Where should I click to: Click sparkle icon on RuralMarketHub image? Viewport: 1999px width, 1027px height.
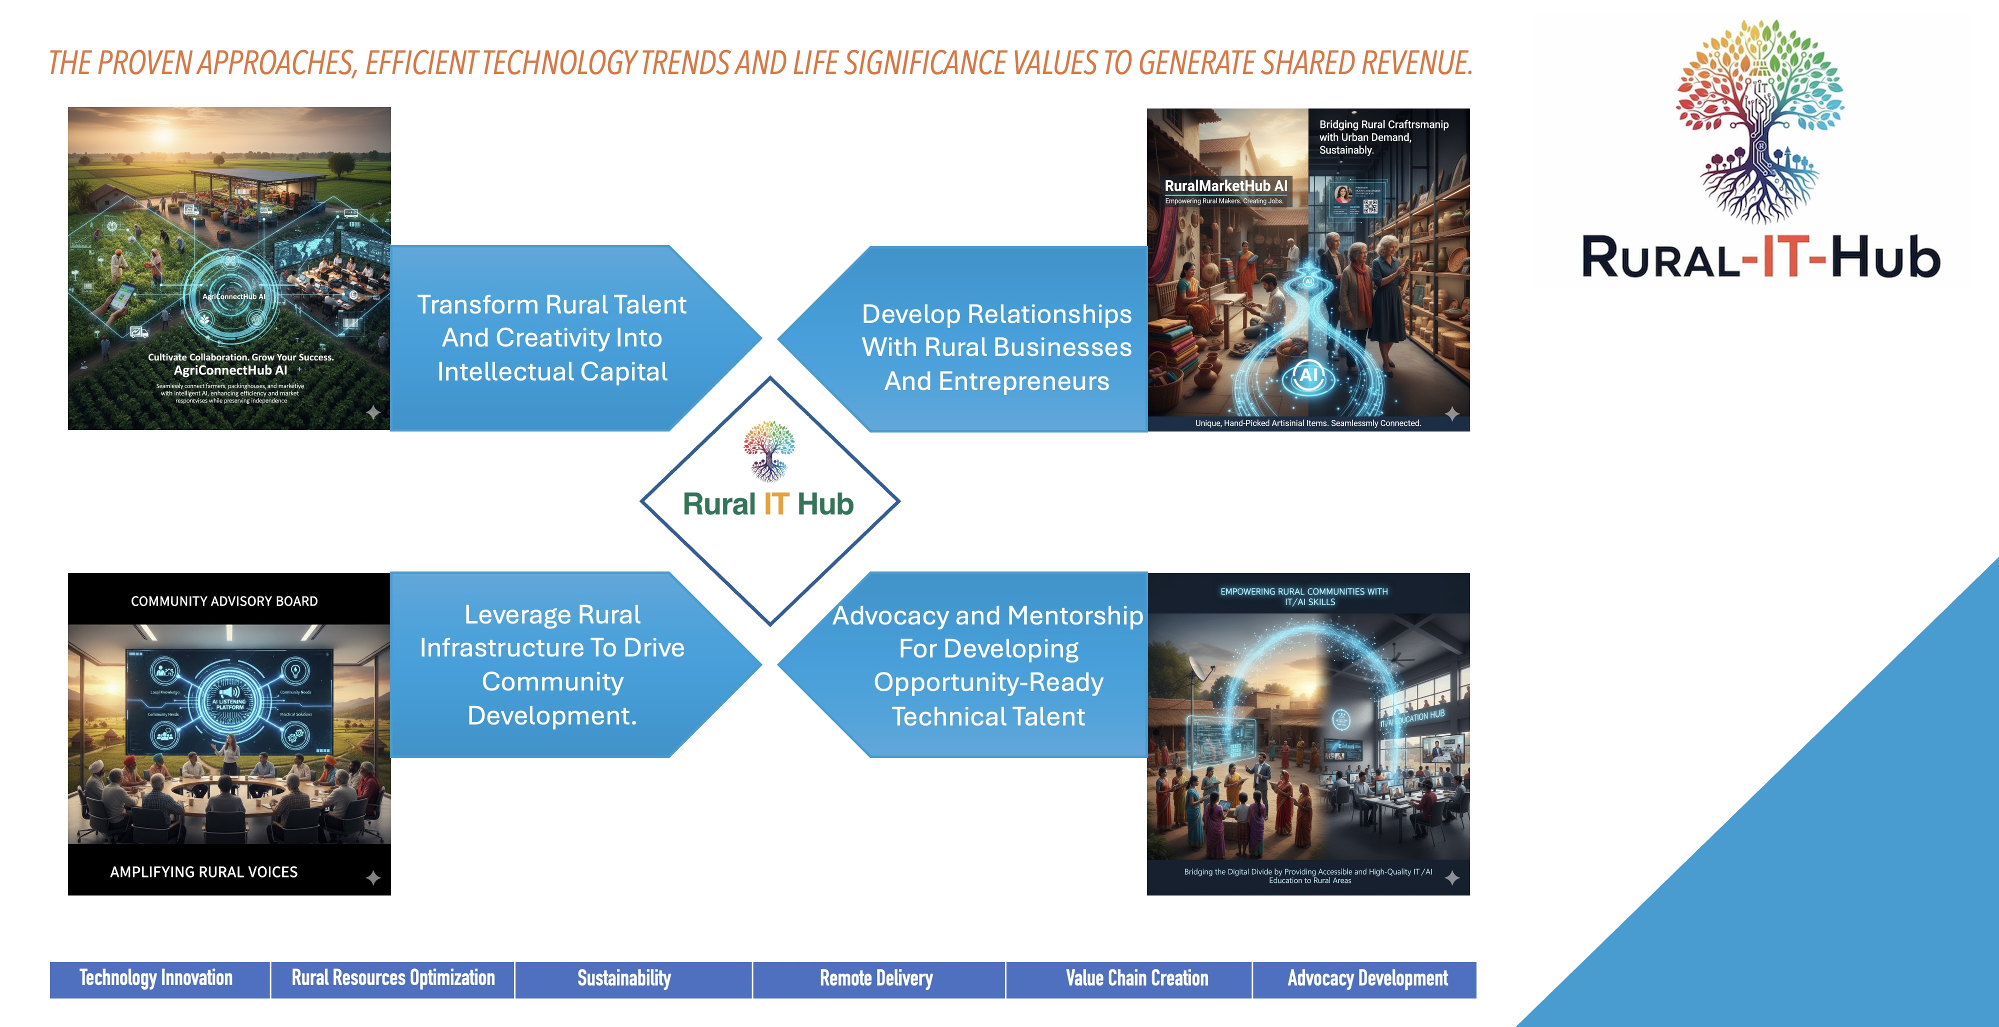pos(1452,413)
